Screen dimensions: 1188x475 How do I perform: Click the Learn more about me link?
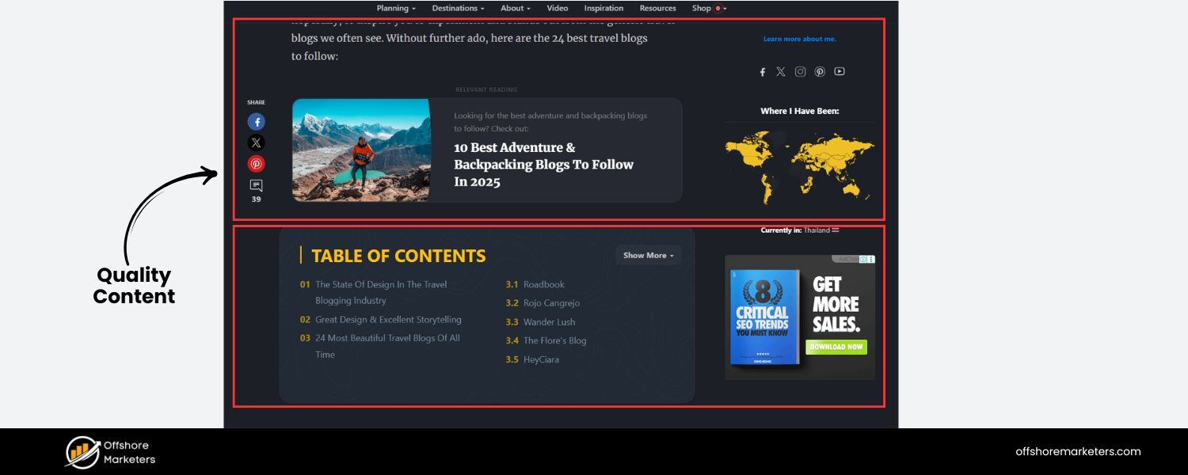(799, 38)
